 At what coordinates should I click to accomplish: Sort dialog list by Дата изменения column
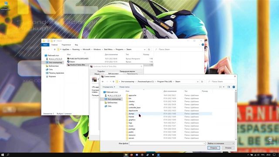(x=170, y=91)
